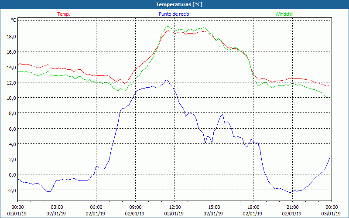Viewport: 349px width, 218px height.
Task: Click the windchill curve peak above 18,0
Action: pos(168,26)
